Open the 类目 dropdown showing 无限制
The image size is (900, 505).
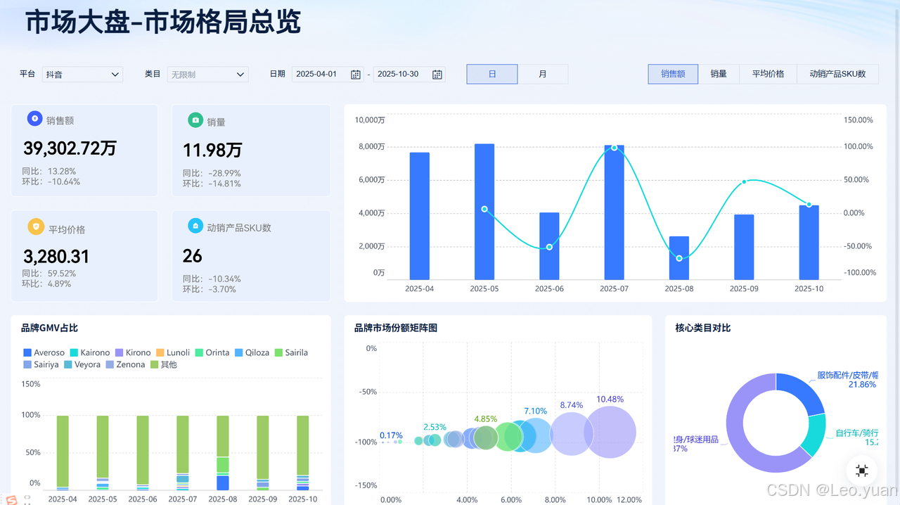(x=207, y=74)
